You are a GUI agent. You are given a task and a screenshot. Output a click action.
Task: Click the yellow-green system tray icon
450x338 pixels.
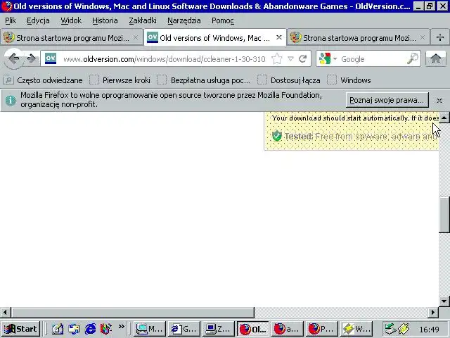click(x=404, y=329)
